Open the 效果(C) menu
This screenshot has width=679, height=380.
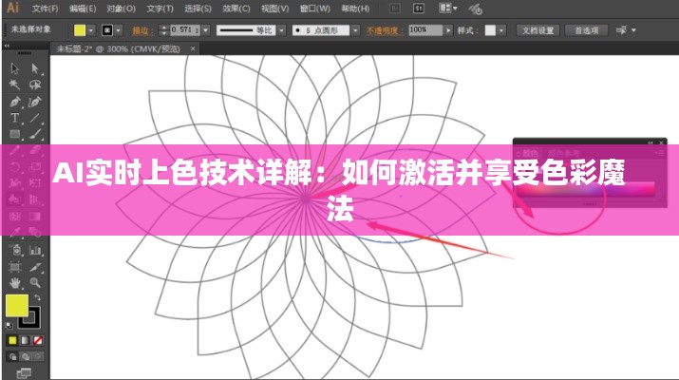pyautogui.click(x=236, y=9)
